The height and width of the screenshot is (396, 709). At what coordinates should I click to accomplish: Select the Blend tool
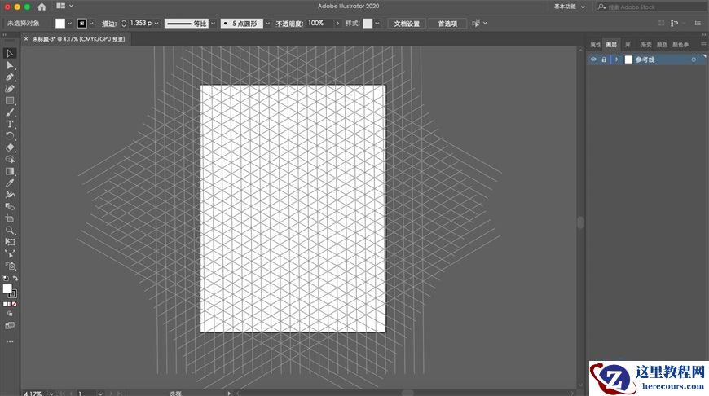coord(10,207)
